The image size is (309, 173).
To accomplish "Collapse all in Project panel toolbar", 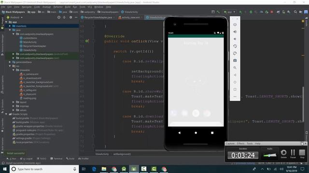I will click(x=64, y=17).
